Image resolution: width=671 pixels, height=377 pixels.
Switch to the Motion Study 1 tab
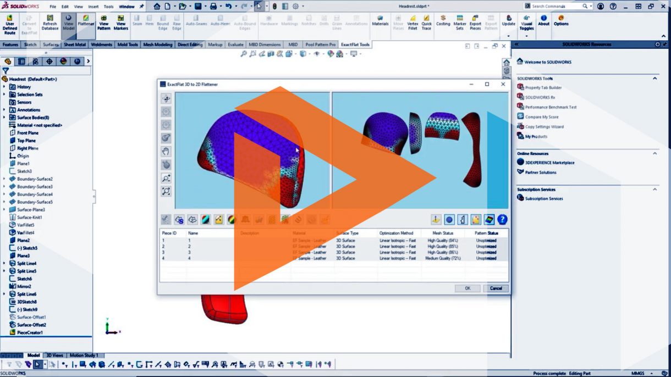[84, 355]
